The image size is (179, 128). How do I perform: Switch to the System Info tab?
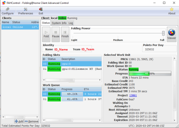[59, 23]
